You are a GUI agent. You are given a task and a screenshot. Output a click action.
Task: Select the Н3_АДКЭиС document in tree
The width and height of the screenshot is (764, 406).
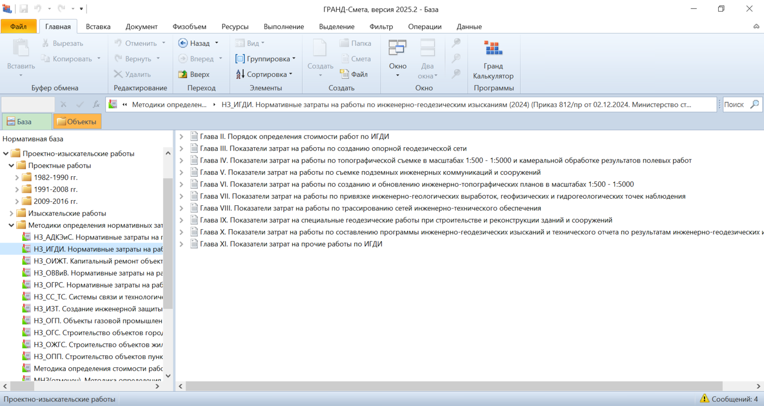click(97, 237)
